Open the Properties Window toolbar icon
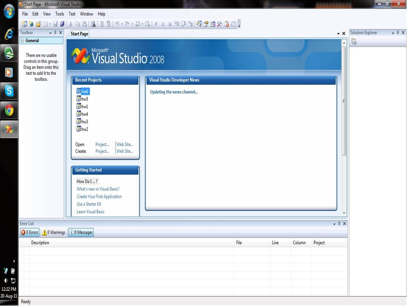 (206, 24)
